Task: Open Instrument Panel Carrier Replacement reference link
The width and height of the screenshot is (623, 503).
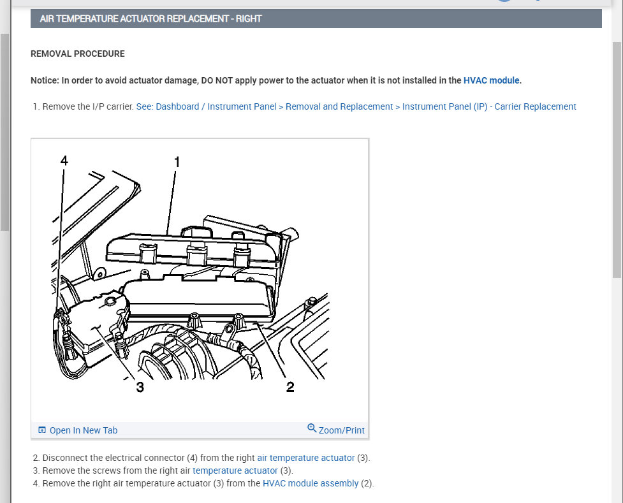Action: (356, 106)
